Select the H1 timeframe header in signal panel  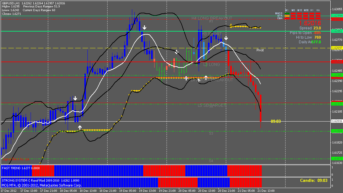[312, 10]
